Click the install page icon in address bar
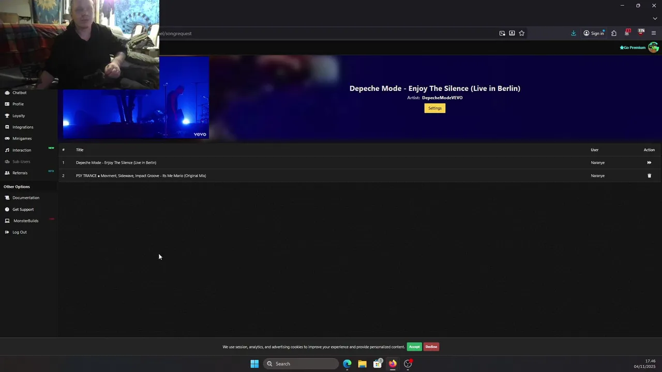662x372 pixels. point(512,33)
